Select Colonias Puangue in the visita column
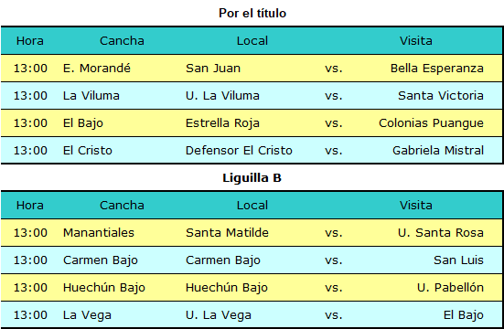Image resolution: width=504 pixels, height=329 pixels. [432, 123]
